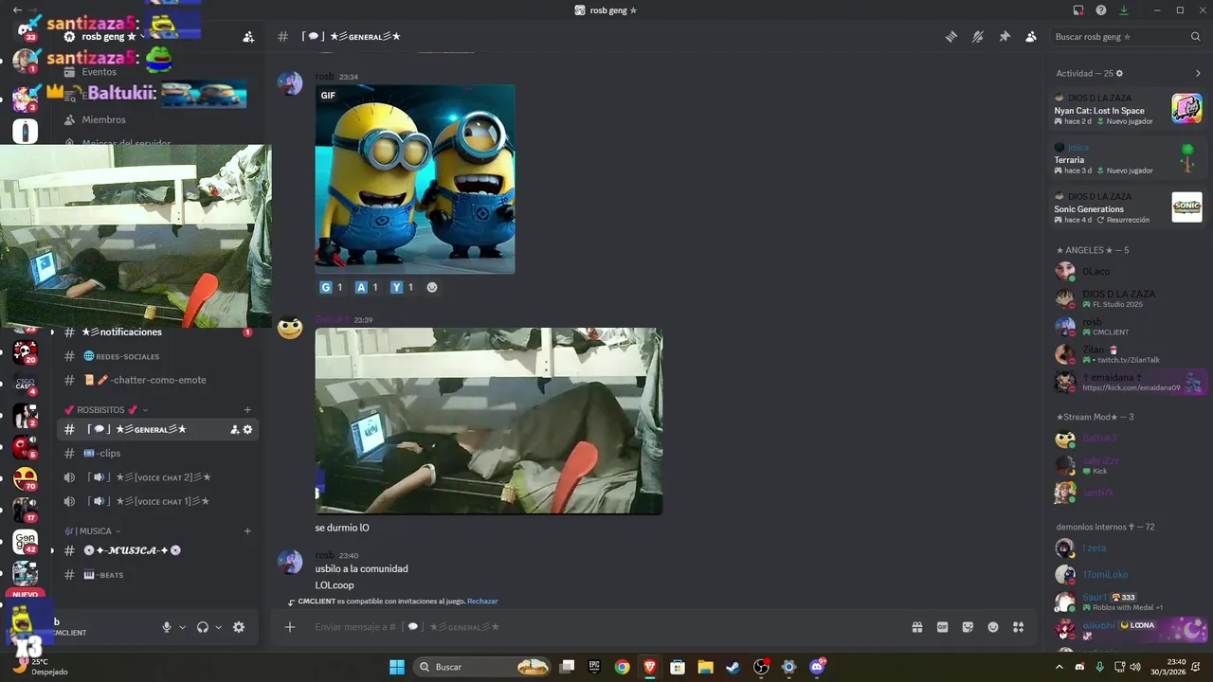The width and height of the screenshot is (1213, 682).
Task: Toggle the G reaction on minions GIF
Action: point(331,287)
